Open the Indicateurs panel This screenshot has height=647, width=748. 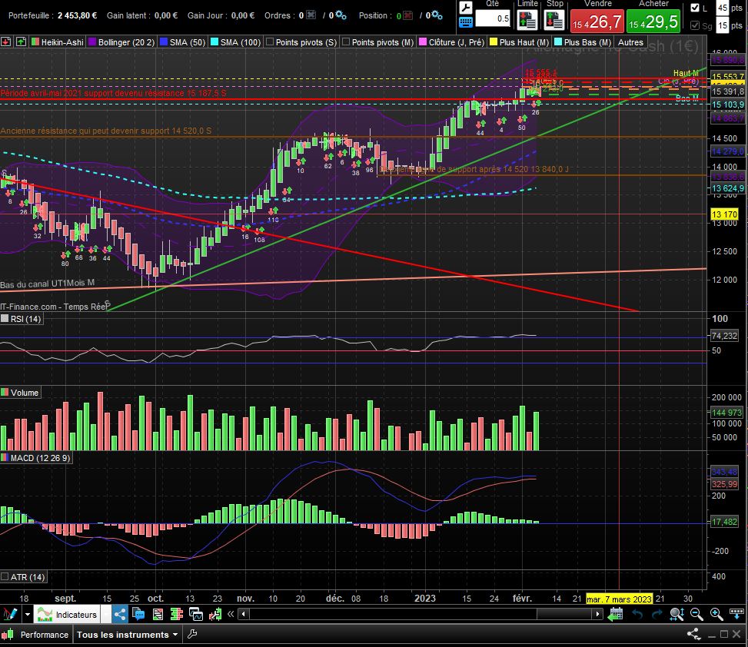point(67,615)
